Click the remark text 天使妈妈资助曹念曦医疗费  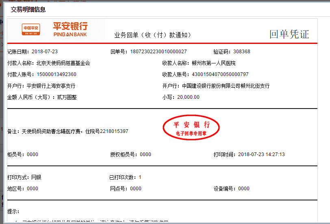coord(51,131)
